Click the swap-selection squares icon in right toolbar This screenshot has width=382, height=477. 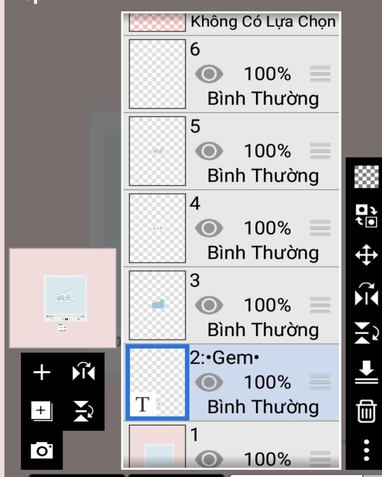coord(366,215)
